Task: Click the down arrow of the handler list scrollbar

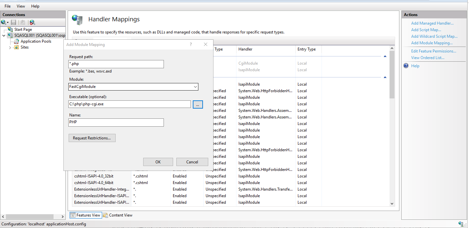Action: (x=392, y=203)
